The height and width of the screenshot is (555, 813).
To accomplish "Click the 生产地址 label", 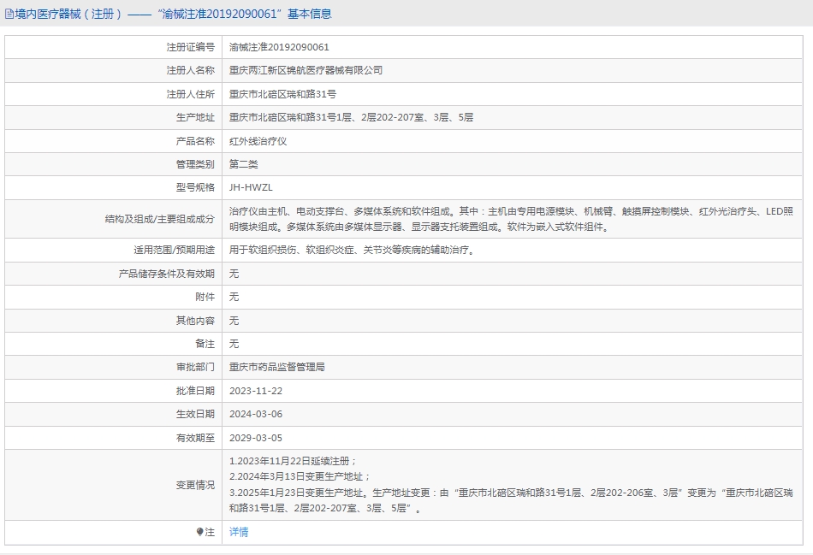I will [x=195, y=118].
